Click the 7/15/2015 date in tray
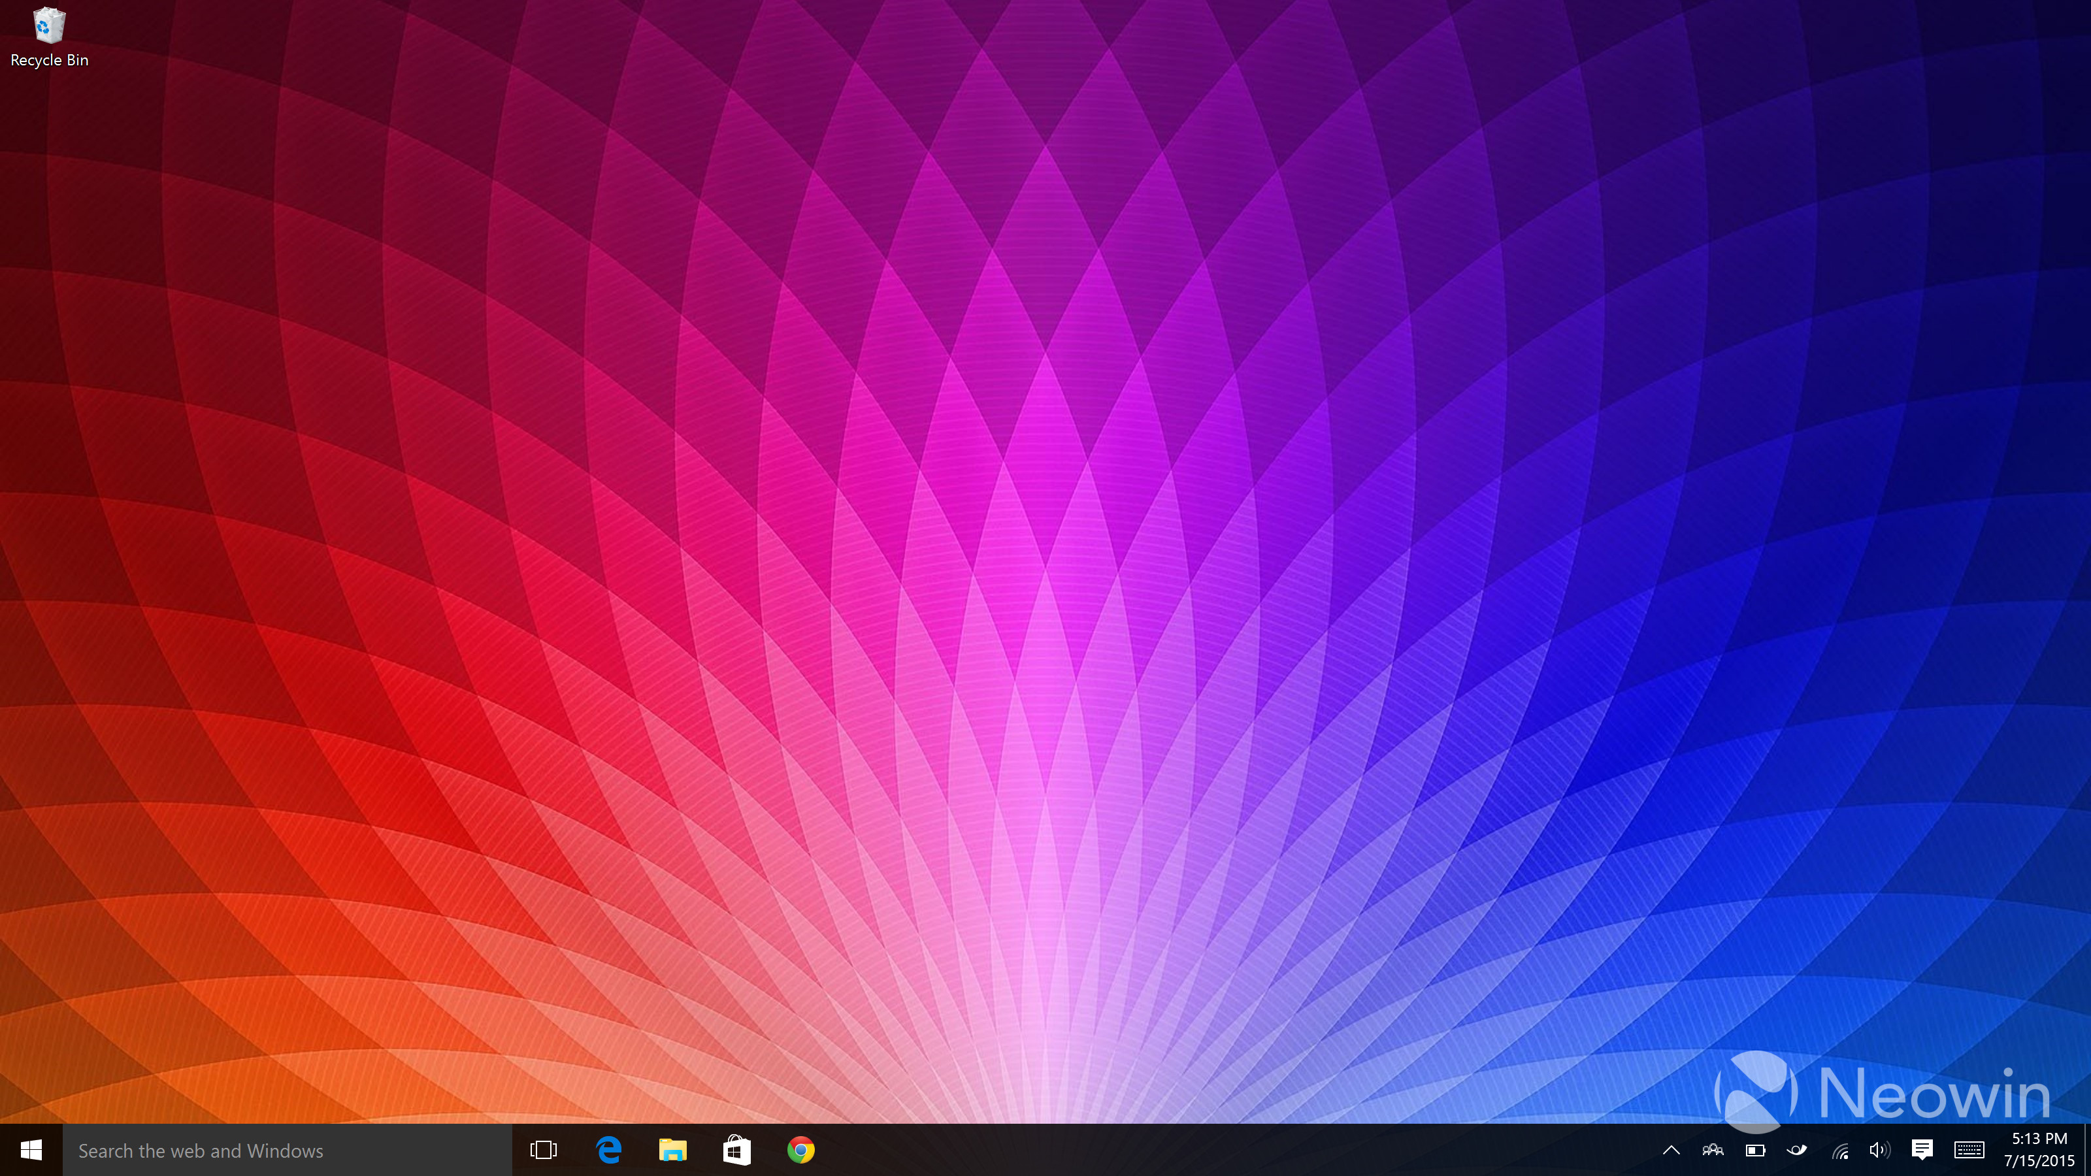Viewport: 2091px width, 1176px height. pyautogui.click(x=2039, y=1162)
